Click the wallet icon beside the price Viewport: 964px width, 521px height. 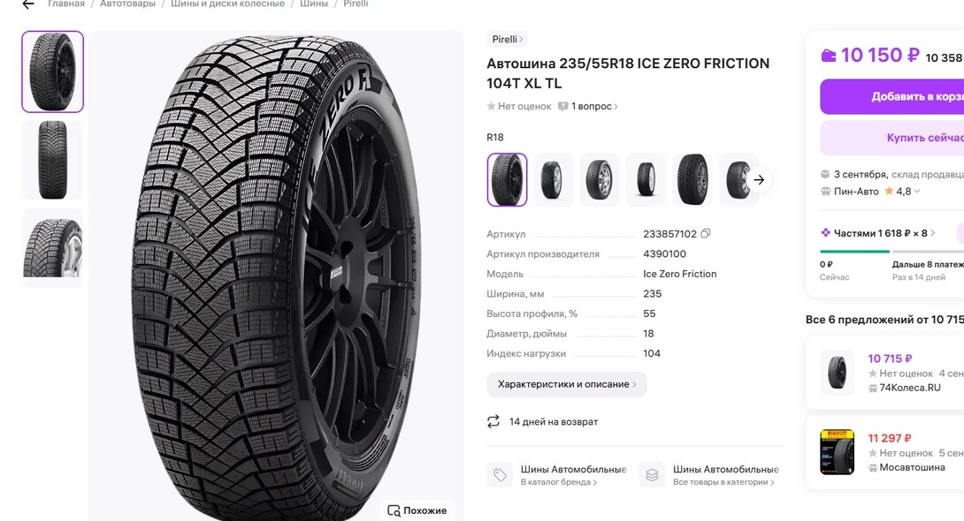[829, 57]
